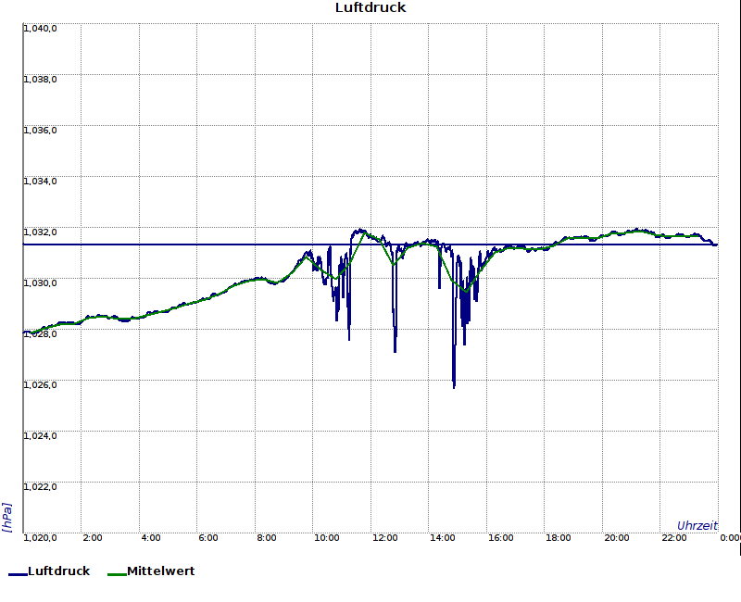Click the 4:00 time label
This screenshot has width=741, height=602.
[x=150, y=538]
